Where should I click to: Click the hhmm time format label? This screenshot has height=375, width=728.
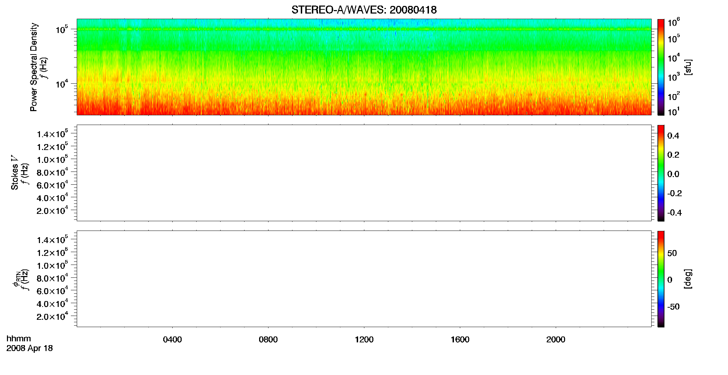(x=18, y=339)
